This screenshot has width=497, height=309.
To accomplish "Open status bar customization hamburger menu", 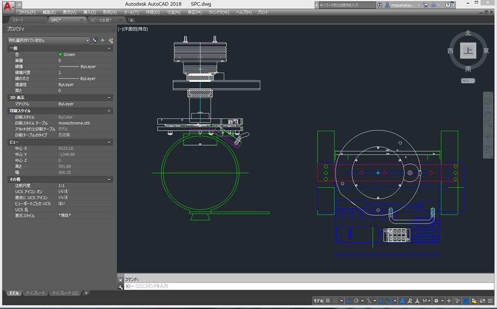I will tap(490, 301).
